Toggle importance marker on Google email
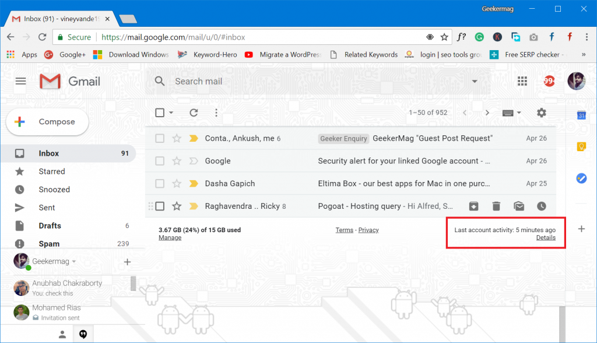The image size is (597, 343). (x=194, y=161)
